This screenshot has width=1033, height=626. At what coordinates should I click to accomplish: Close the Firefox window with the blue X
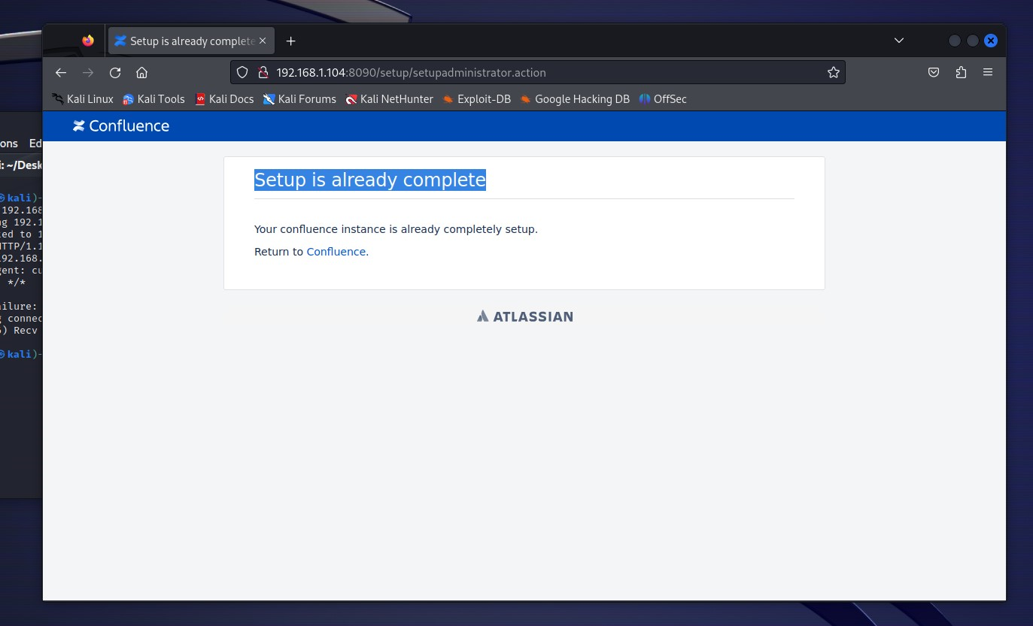[991, 41]
